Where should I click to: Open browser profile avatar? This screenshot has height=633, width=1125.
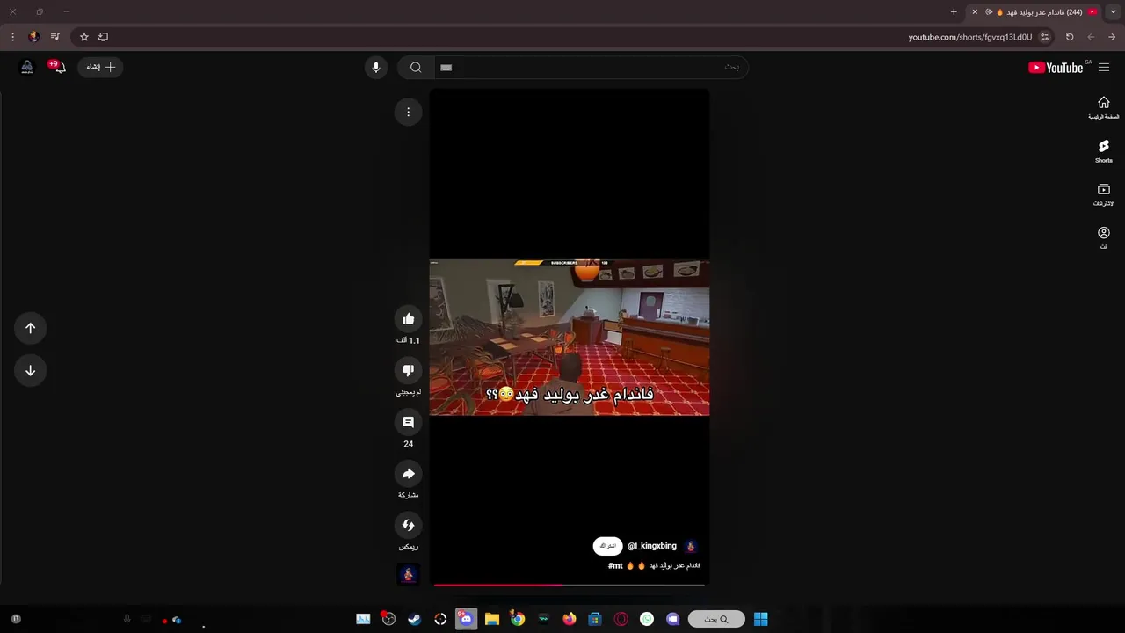click(x=33, y=37)
